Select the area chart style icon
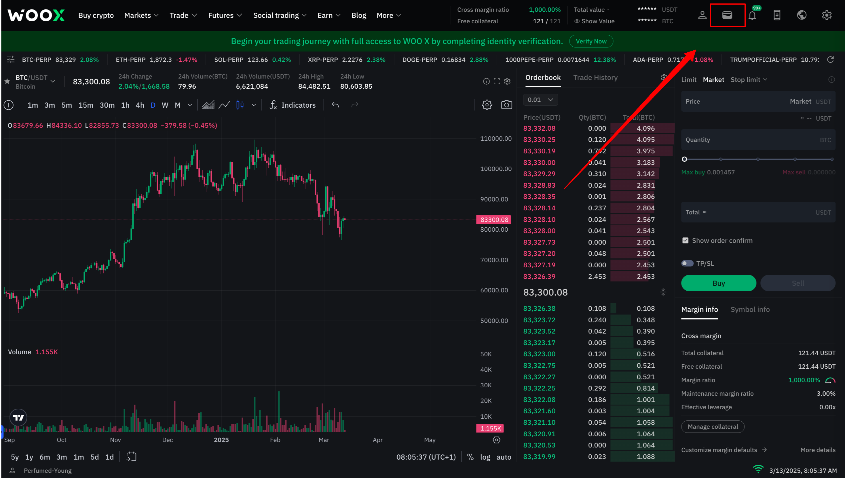The width and height of the screenshot is (845, 478). point(208,105)
